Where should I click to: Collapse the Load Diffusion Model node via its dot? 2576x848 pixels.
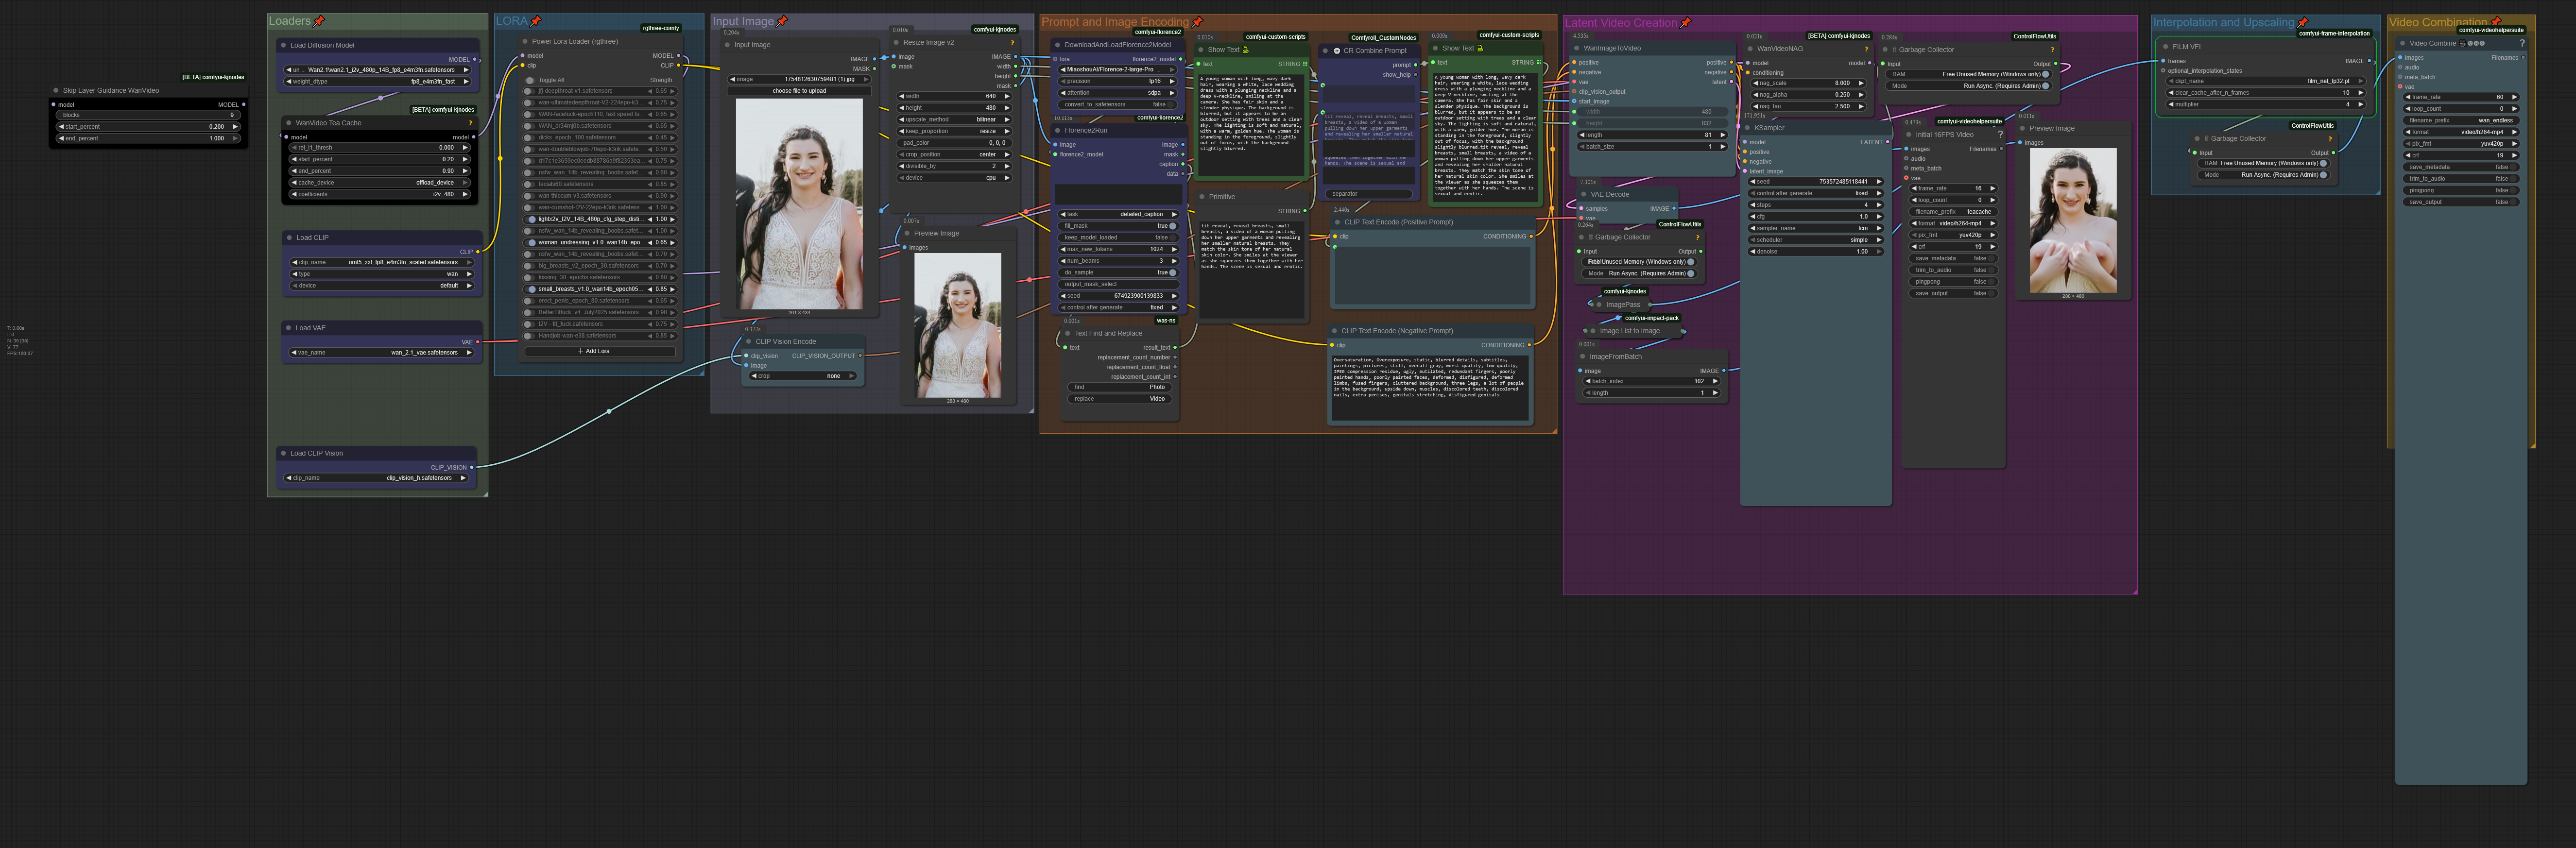pyautogui.click(x=283, y=45)
